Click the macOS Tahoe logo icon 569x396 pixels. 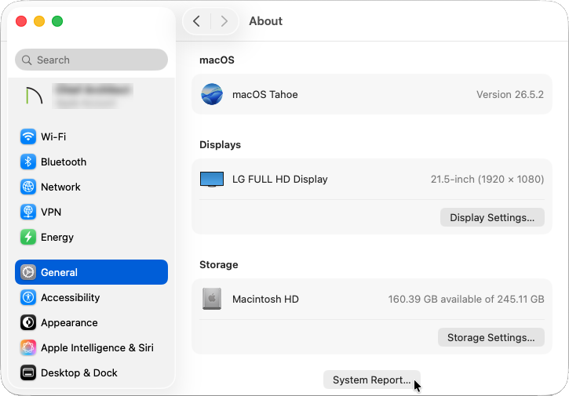[x=212, y=94]
